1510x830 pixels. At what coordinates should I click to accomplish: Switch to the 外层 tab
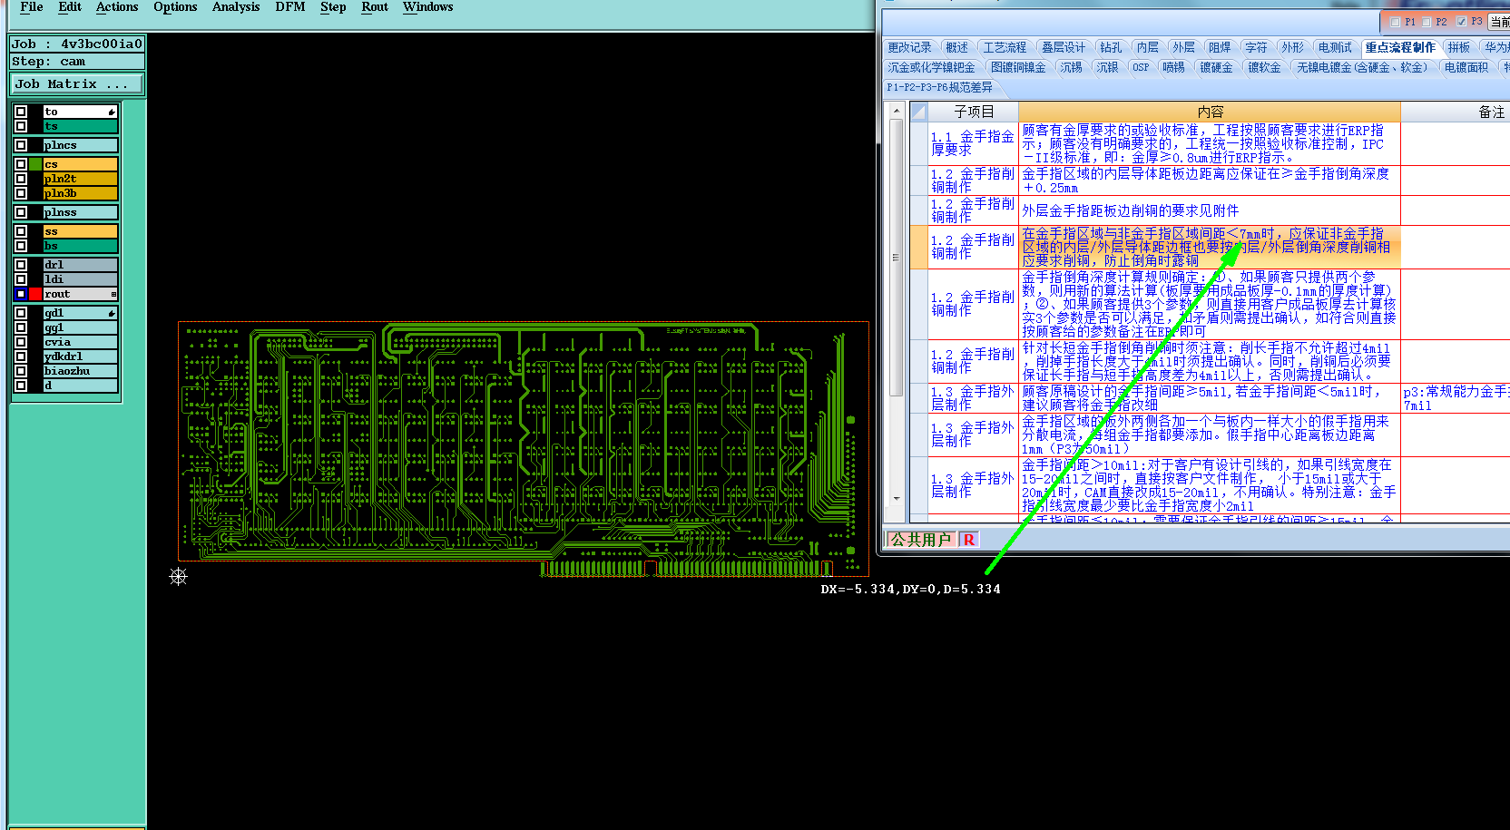tap(1183, 47)
